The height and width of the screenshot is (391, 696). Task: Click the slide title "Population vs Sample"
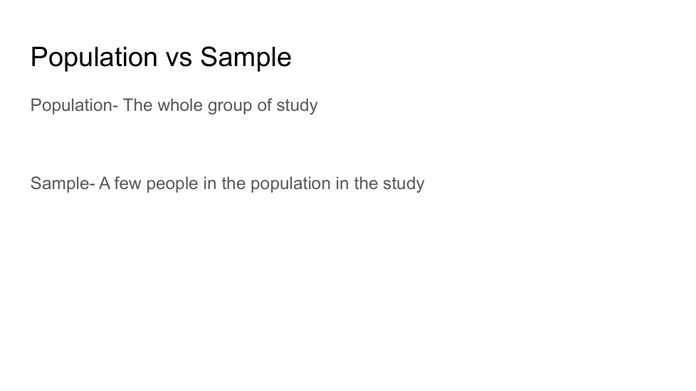point(161,57)
